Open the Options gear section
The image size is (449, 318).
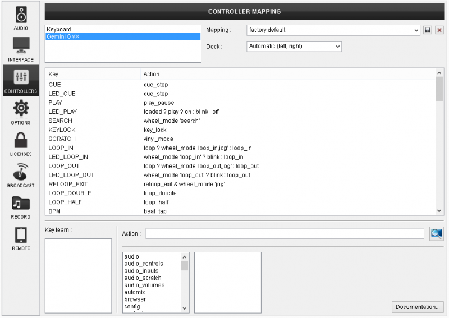click(x=21, y=112)
